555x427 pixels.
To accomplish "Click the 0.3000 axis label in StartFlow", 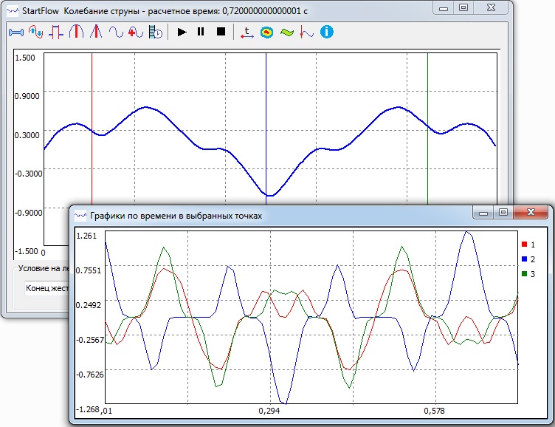I will coord(27,135).
